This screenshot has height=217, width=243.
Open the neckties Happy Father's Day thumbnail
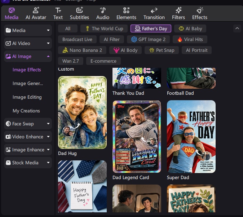point(82,186)
